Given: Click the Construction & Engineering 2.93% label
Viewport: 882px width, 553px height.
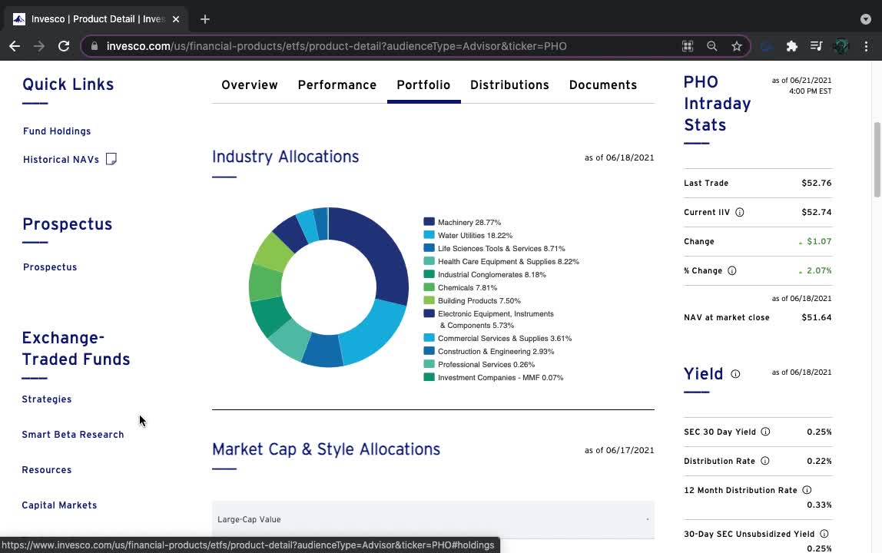Looking at the screenshot, I should (496, 352).
